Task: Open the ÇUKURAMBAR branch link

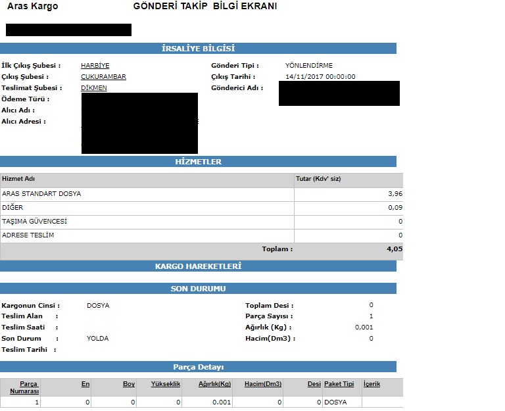Action: coord(103,77)
